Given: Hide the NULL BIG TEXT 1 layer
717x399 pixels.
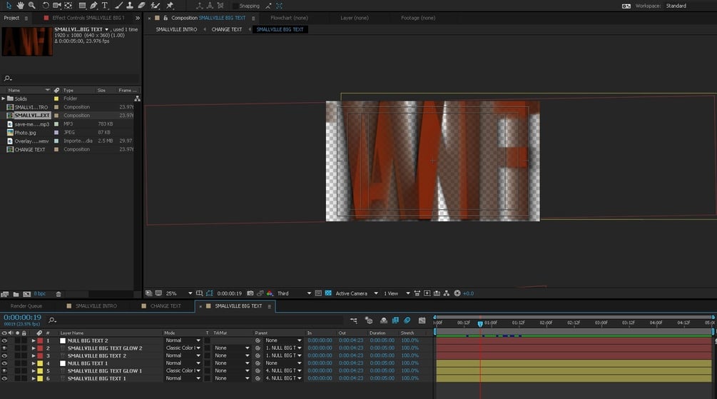Looking at the screenshot, I should 4,363.
